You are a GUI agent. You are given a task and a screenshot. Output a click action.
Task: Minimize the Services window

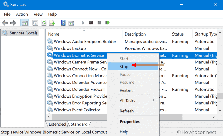tap(181, 5)
